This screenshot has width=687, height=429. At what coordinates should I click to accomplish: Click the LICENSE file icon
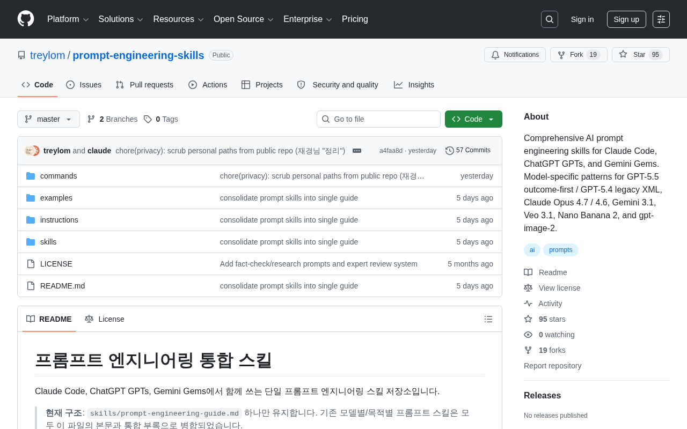(x=31, y=264)
